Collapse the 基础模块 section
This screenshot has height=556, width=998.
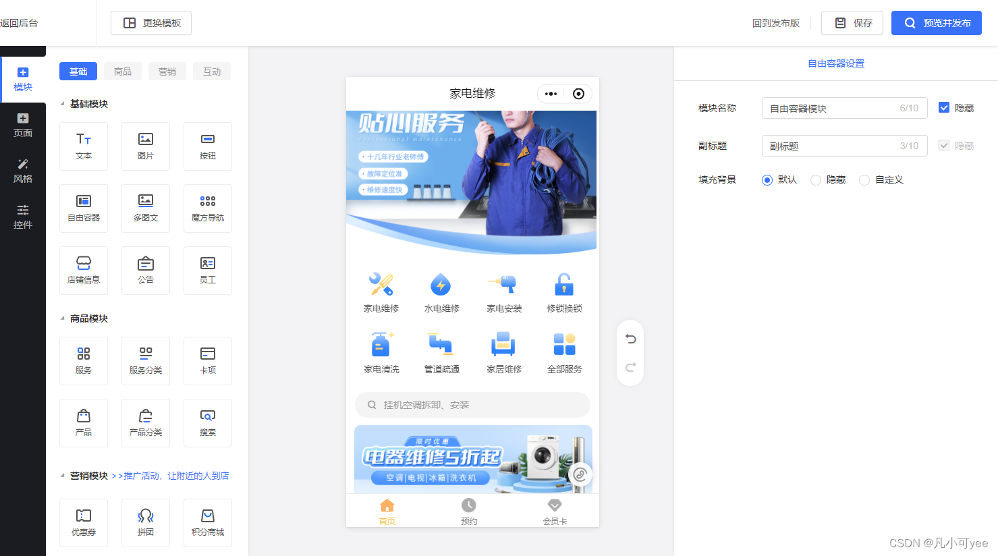63,104
